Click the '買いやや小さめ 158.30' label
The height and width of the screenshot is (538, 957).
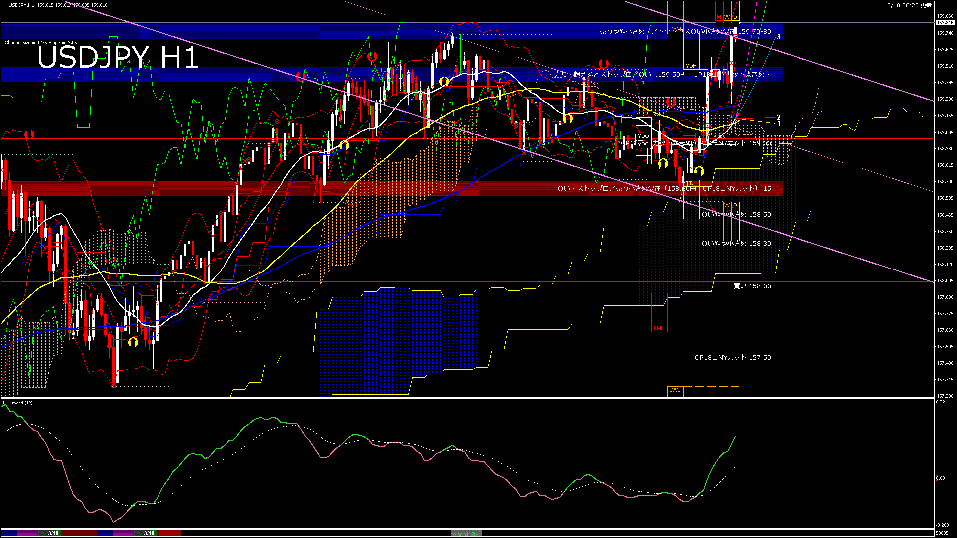tap(736, 244)
